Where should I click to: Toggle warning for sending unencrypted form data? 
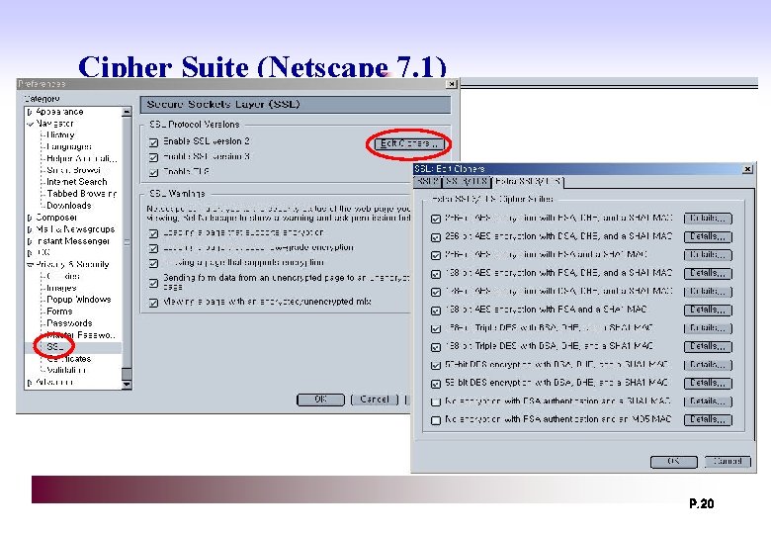(x=154, y=283)
